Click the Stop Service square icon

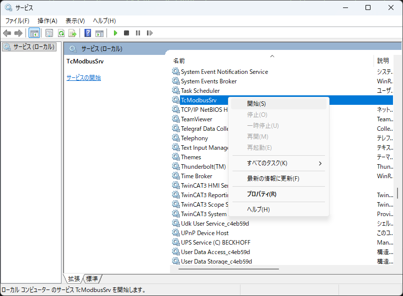(126, 33)
